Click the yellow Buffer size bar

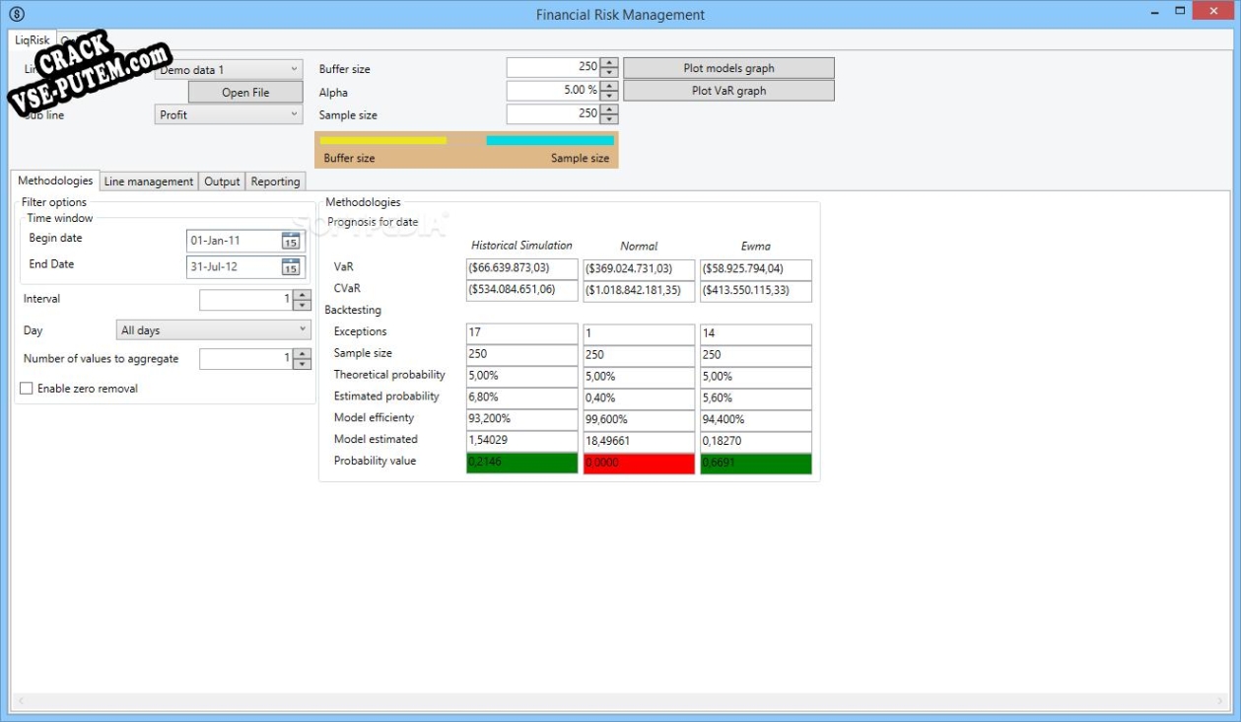382,140
